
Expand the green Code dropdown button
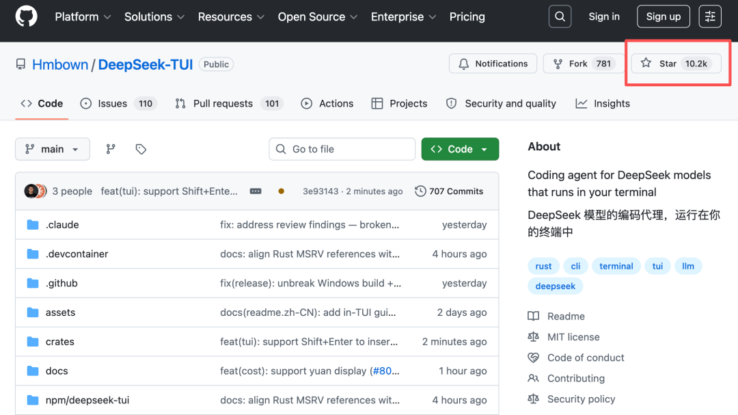[x=460, y=149]
